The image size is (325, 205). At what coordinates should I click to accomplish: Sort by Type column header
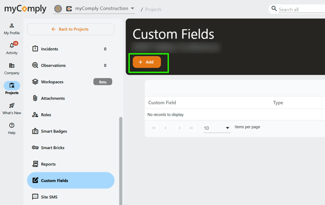[278, 102]
